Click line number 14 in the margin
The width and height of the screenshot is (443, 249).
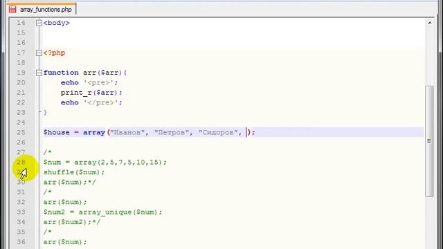coord(21,23)
